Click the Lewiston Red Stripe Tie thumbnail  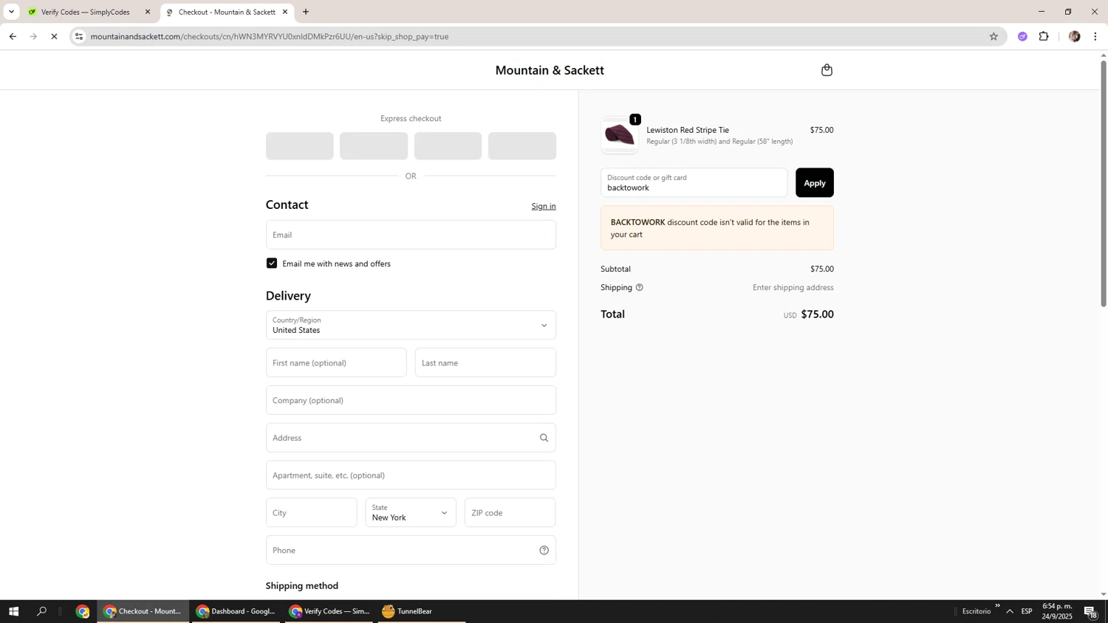(x=620, y=135)
